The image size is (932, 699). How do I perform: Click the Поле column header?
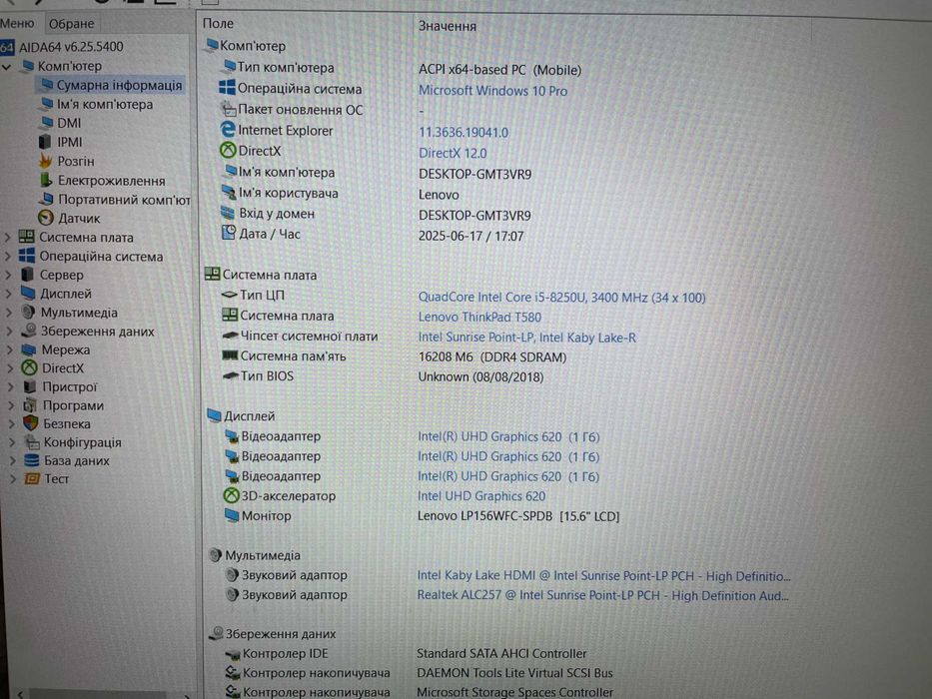point(218,24)
